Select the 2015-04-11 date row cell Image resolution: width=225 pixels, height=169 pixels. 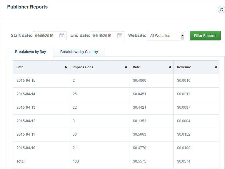[26, 134]
